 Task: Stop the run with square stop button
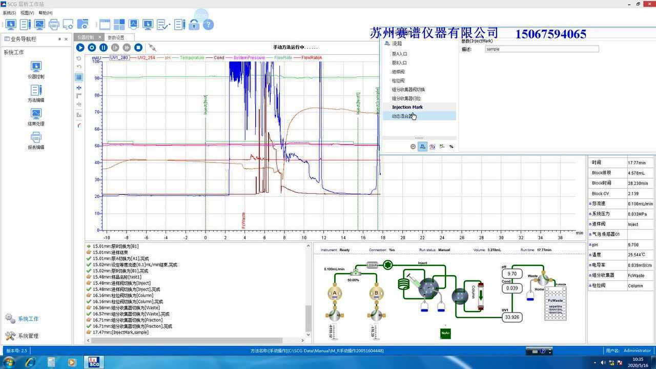138,48
